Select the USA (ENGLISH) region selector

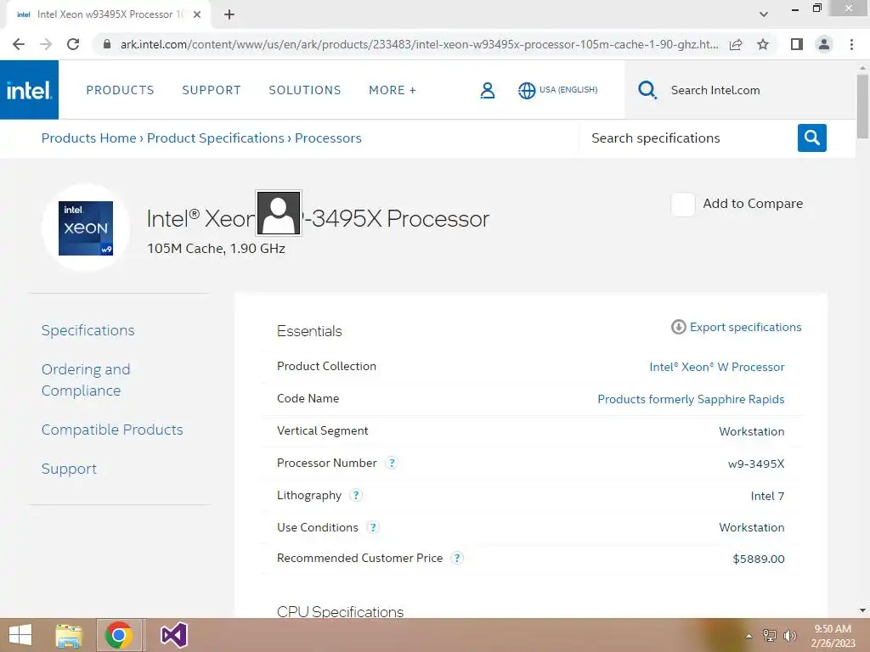point(568,90)
